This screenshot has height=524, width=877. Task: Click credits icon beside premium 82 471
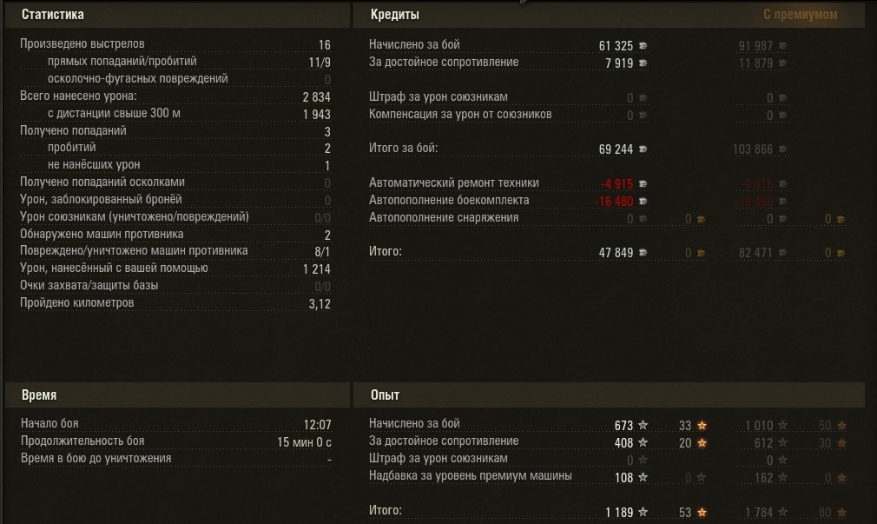[x=783, y=253]
